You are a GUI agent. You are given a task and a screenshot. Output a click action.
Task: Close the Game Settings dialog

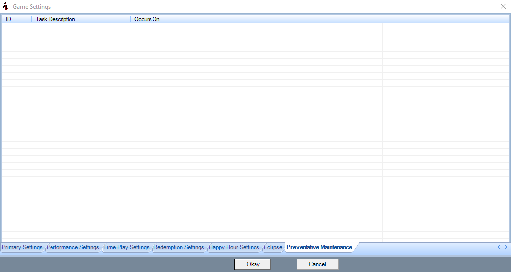coord(503,6)
